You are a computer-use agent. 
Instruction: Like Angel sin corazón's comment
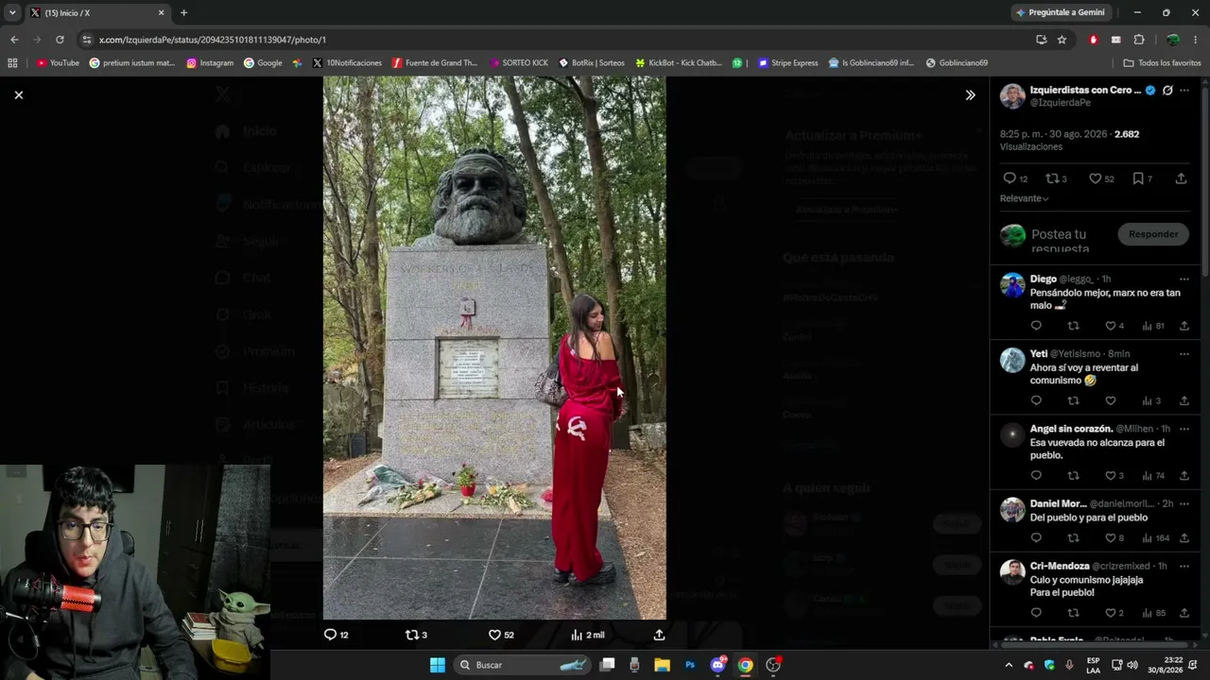tap(1111, 475)
